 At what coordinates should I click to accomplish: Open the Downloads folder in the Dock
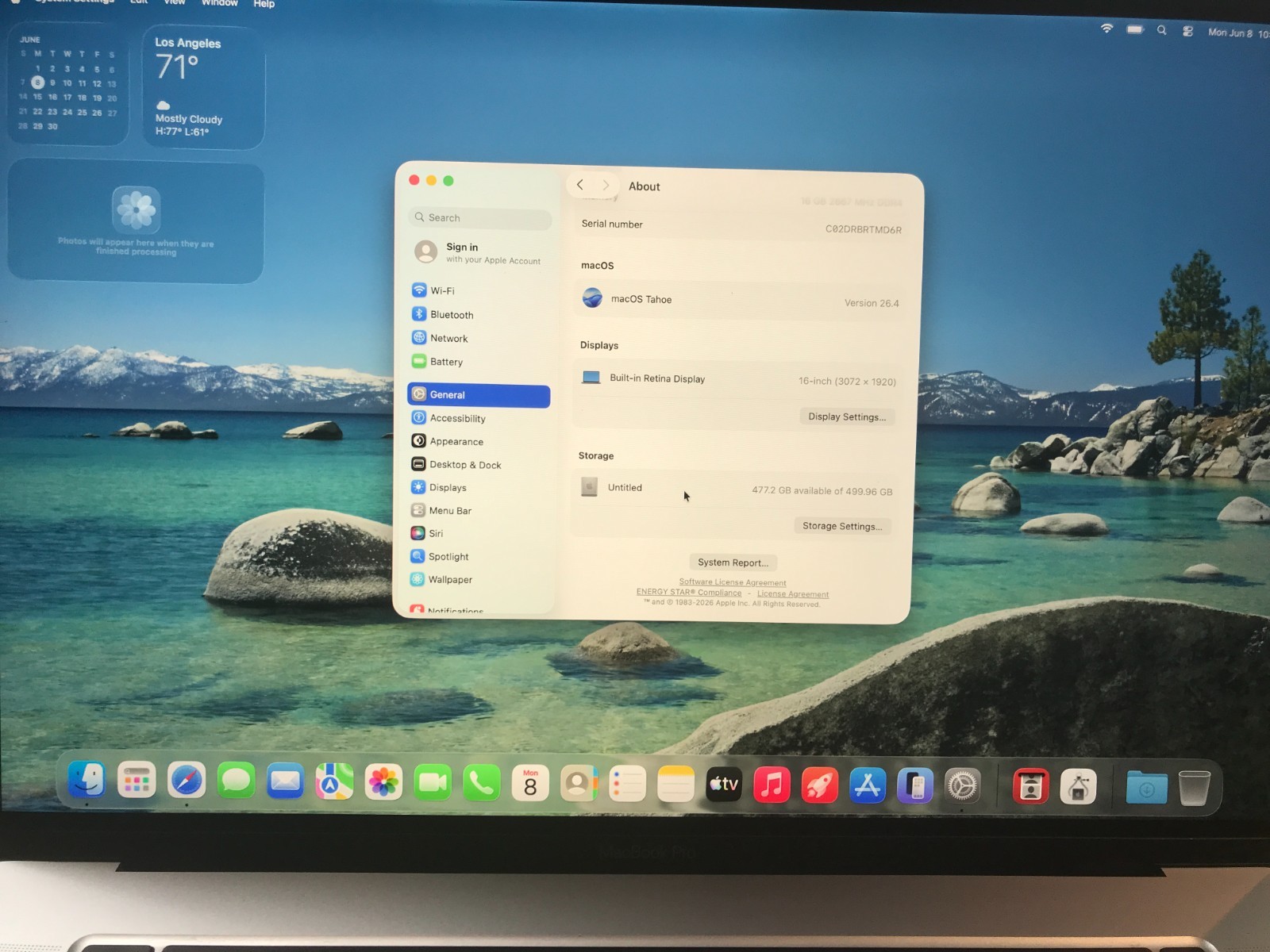coord(1147,788)
